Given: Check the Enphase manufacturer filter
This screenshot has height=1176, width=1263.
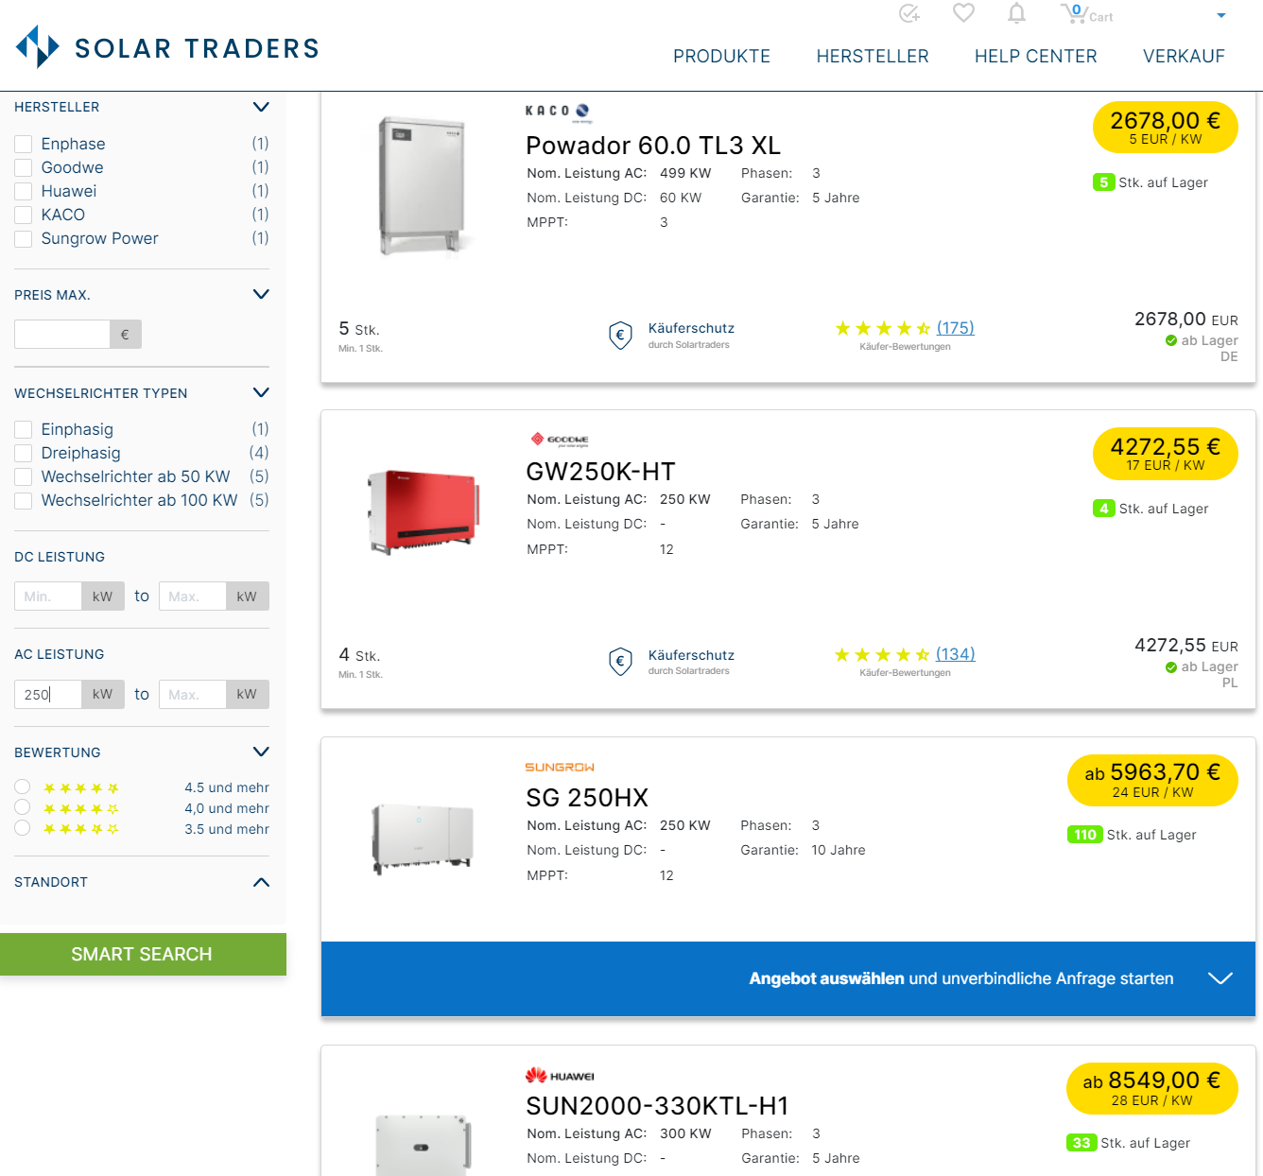Looking at the screenshot, I should pyautogui.click(x=24, y=144).
